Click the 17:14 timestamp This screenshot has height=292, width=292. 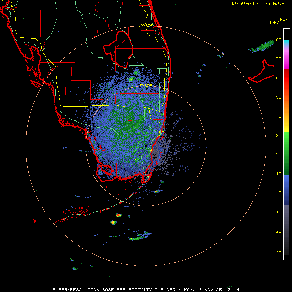point(232,290)
